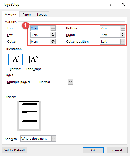Viewport: 130px width, 156px height.
Task: Click the Bottom margin input field
Action: [110, 28]
